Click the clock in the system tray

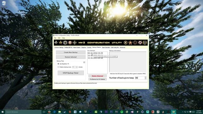point(199,112)
